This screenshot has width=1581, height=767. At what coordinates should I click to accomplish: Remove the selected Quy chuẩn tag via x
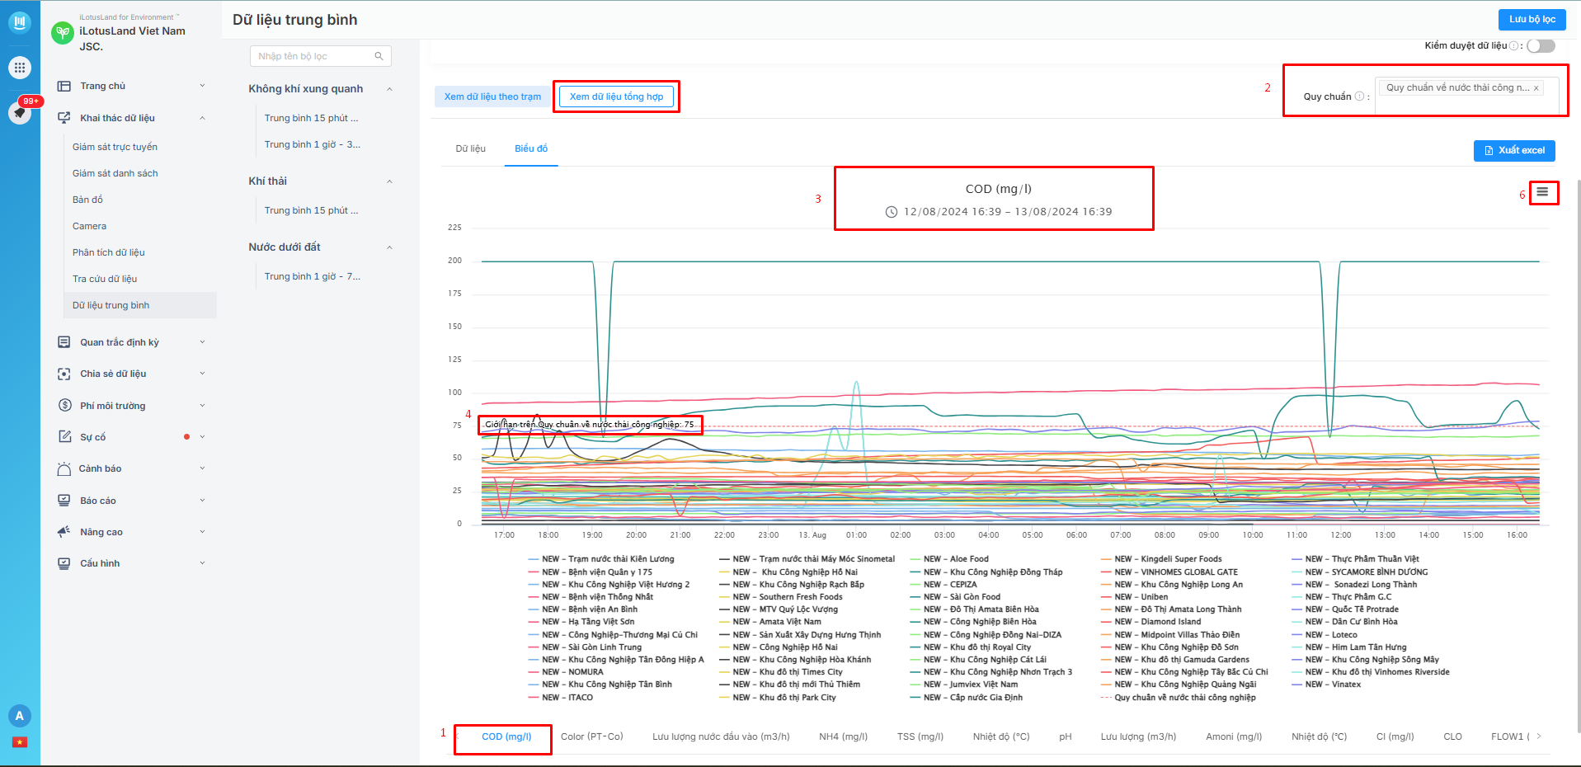(x=1536, y=88)
